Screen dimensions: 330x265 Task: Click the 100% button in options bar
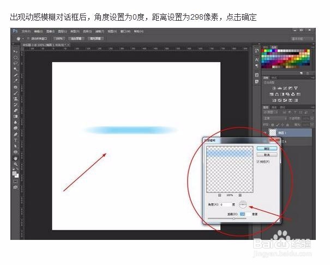(x=59, y=39)
